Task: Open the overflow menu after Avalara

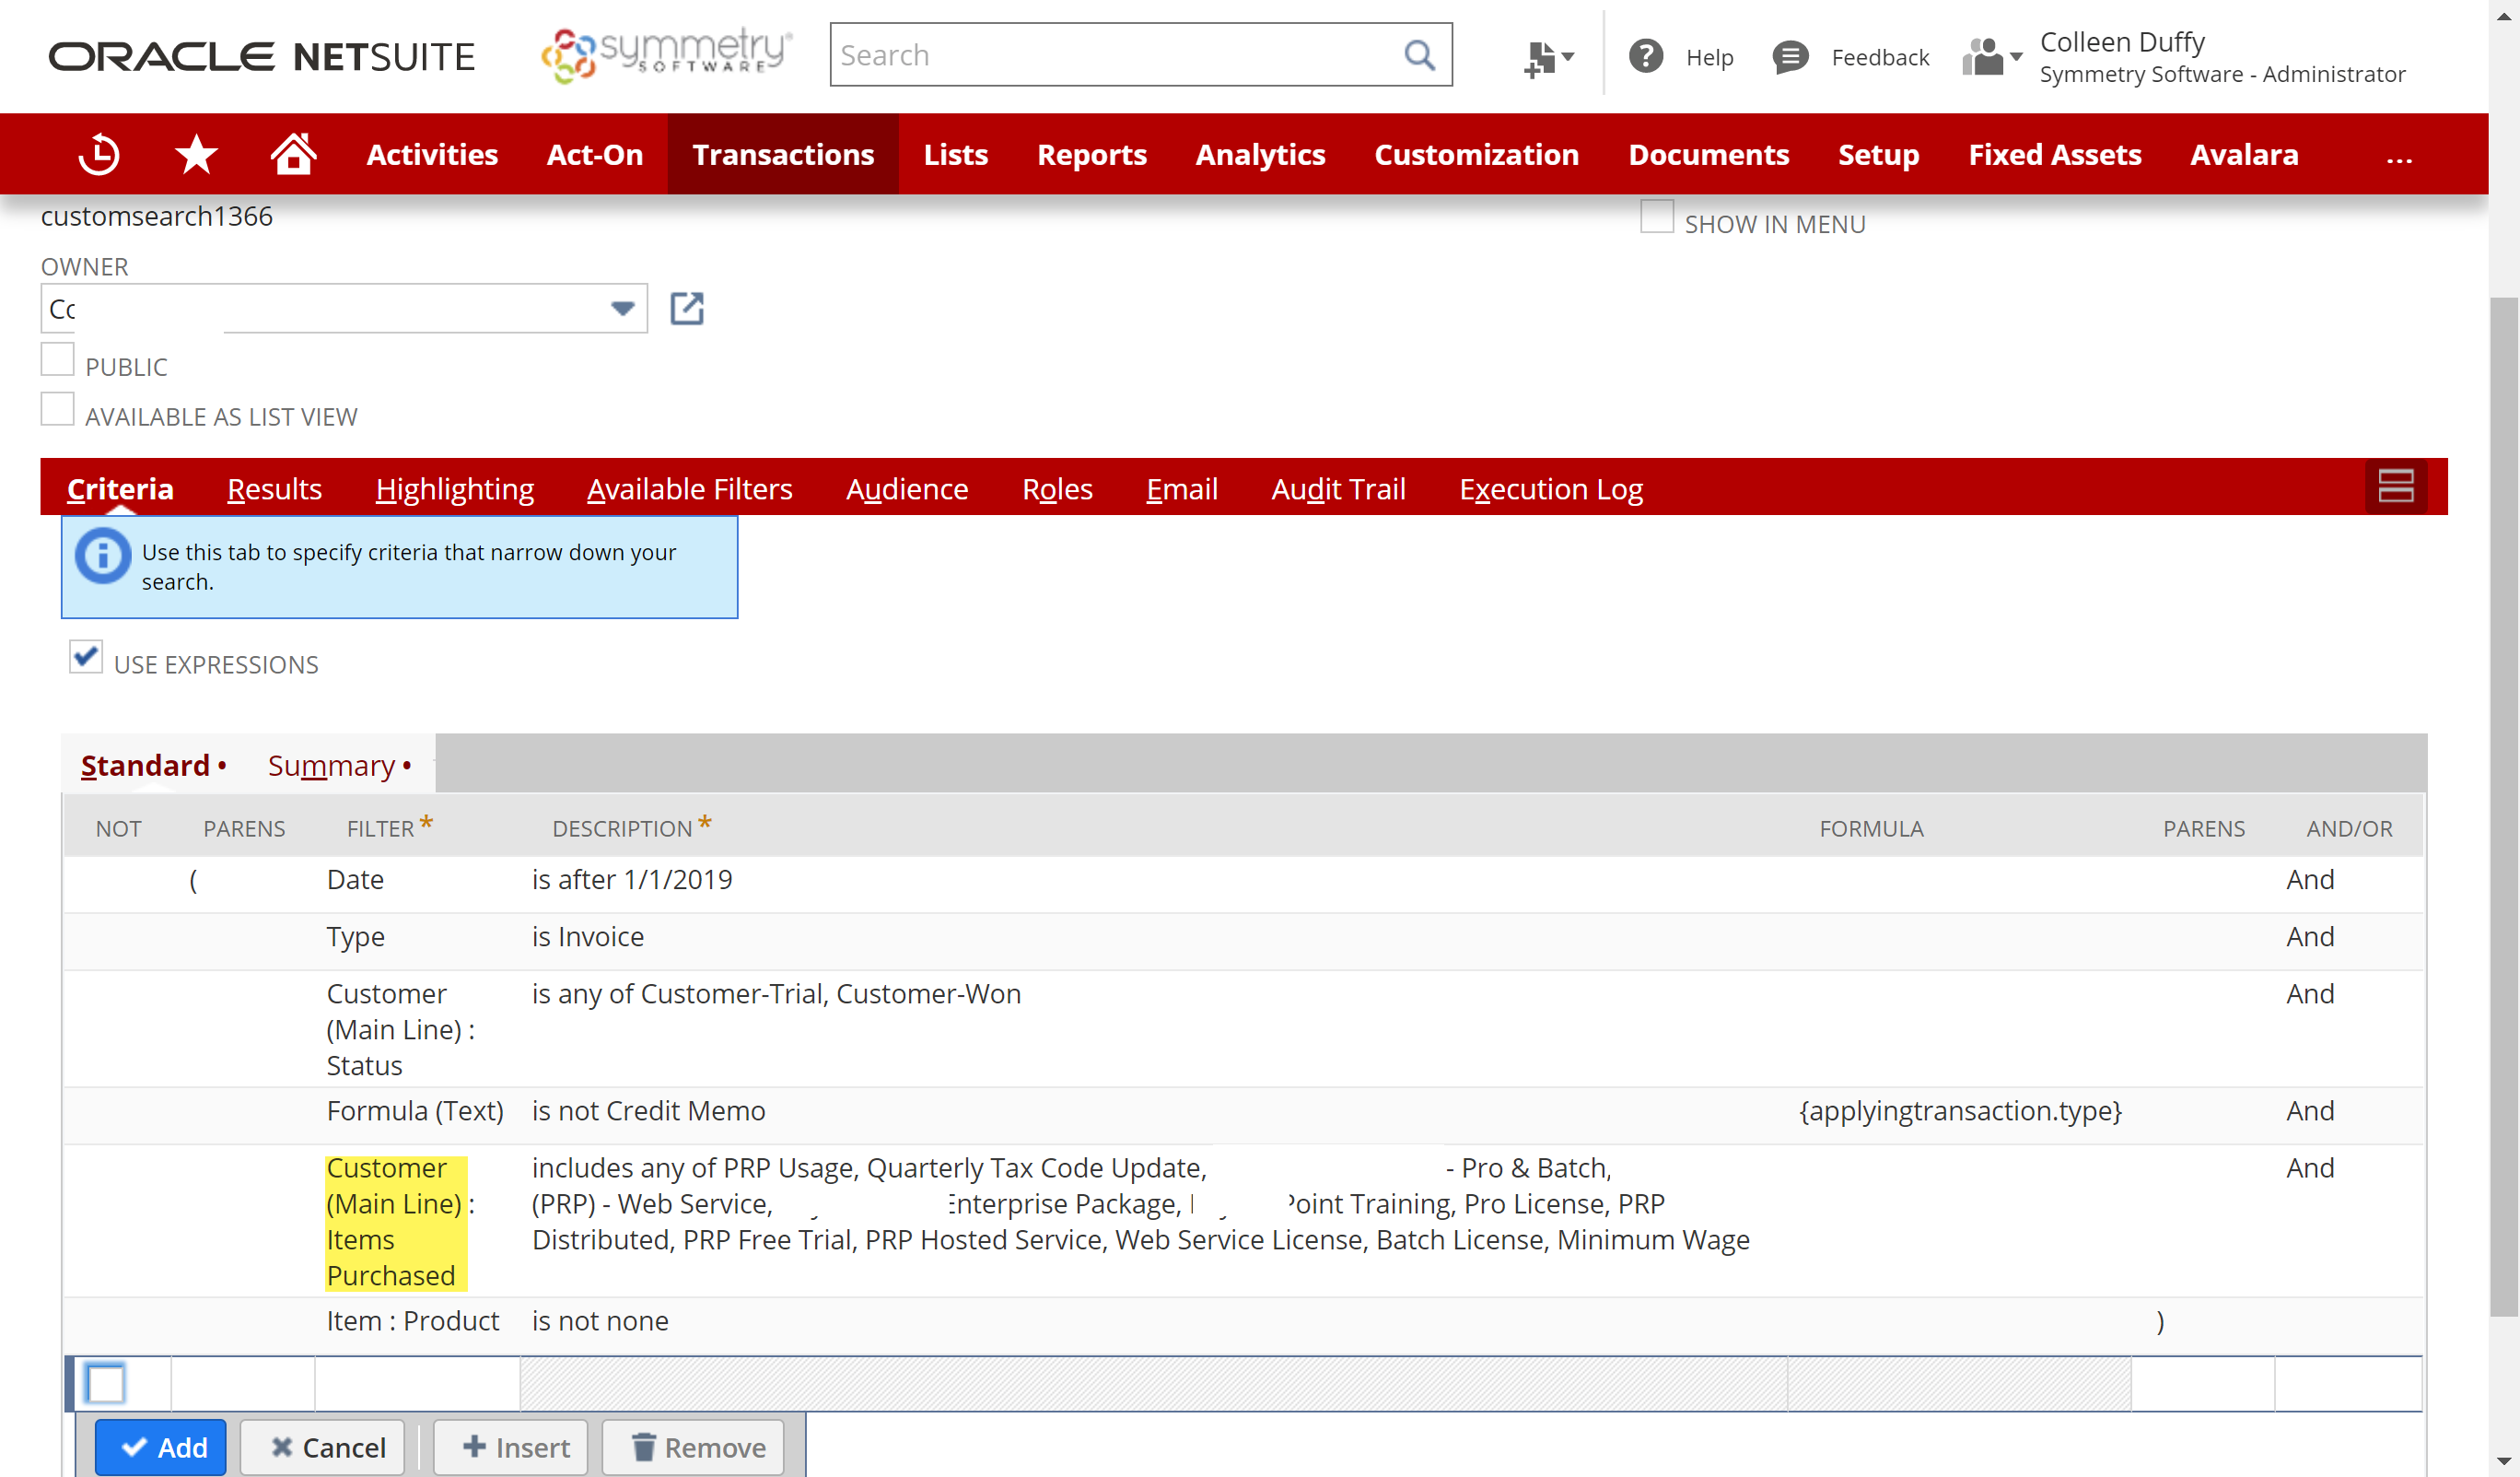Action: tap(2400, 158)
